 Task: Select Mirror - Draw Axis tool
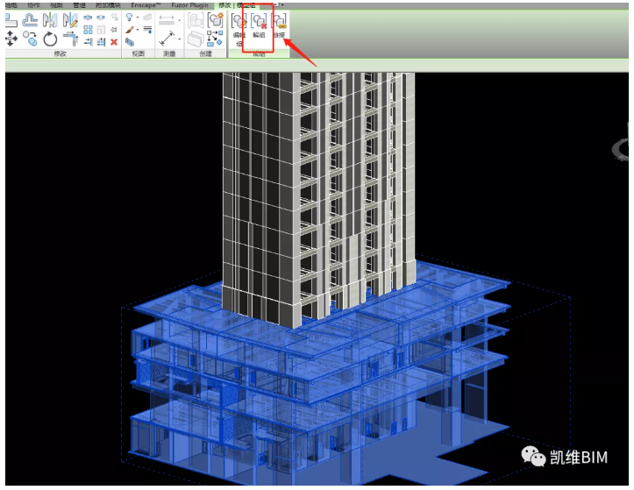coord(70,20)
